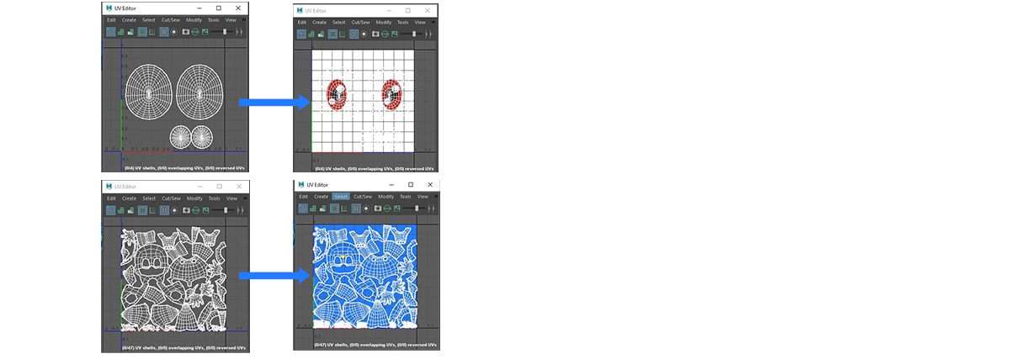Viewport: 1010px width, 359px height.
Task: Toggle wireframe display icon in top-left UV Editor
Action: click(111, 32)
